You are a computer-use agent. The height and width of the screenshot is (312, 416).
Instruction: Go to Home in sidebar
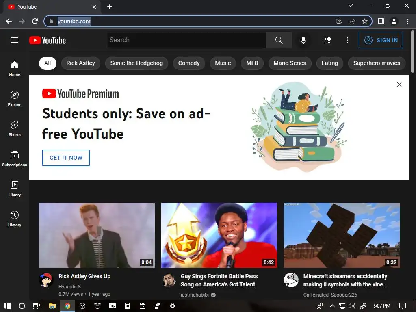pos(15,68)
